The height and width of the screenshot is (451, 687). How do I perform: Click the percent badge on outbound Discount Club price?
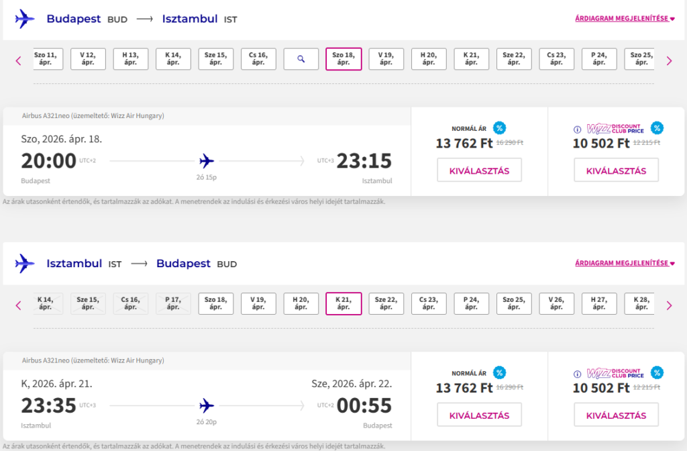pyautogui.click(x=657, y=128)
